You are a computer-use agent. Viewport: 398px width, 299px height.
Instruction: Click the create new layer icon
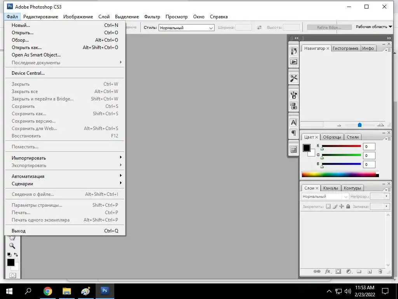370,271
